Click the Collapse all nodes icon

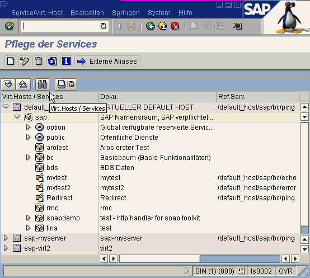coord(23,84)
